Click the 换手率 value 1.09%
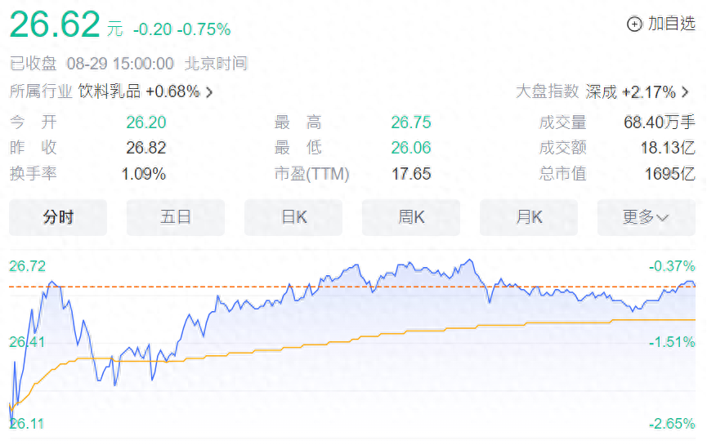 (x=144, y=174)
